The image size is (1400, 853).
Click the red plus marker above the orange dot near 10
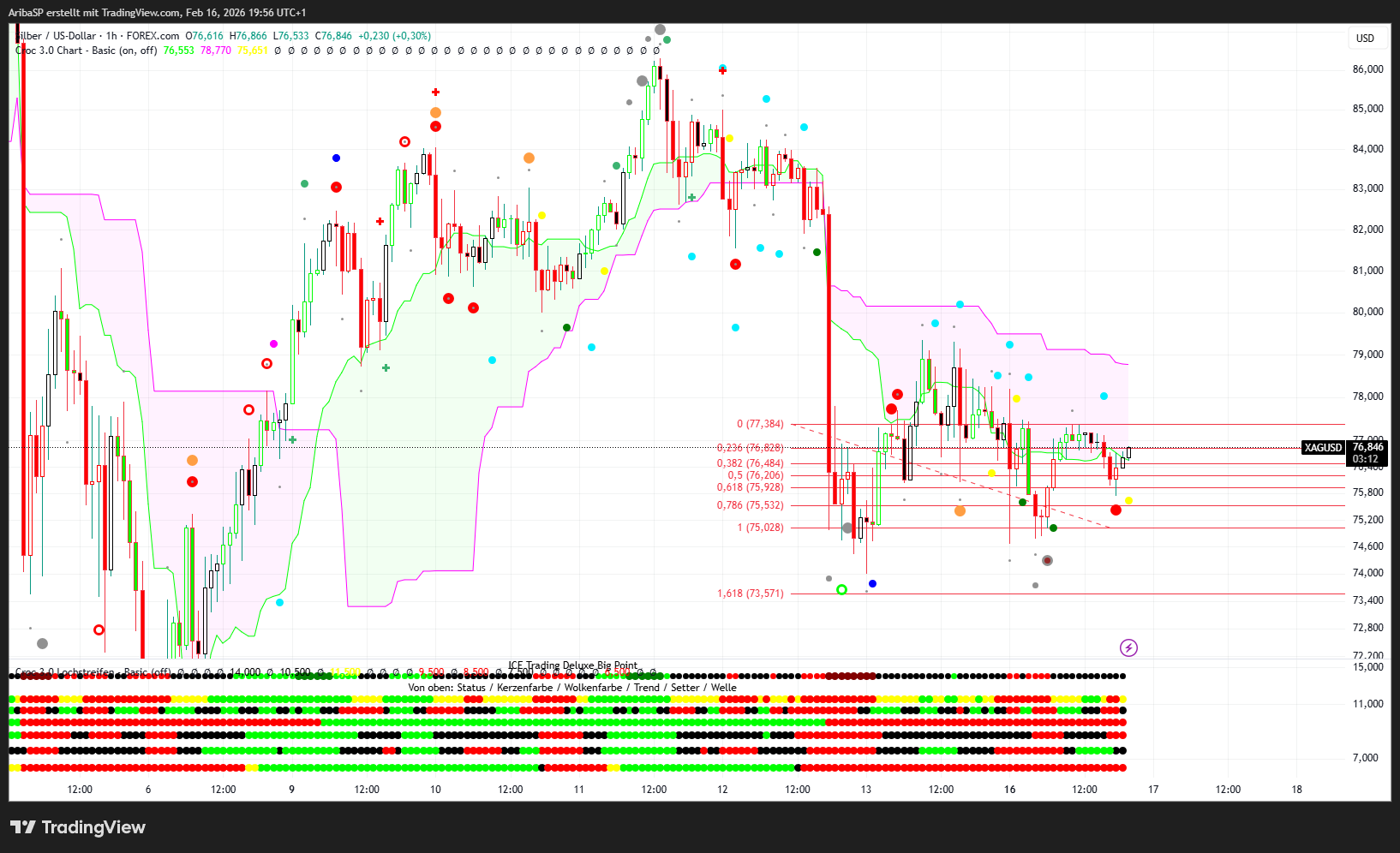click(436, 92)
